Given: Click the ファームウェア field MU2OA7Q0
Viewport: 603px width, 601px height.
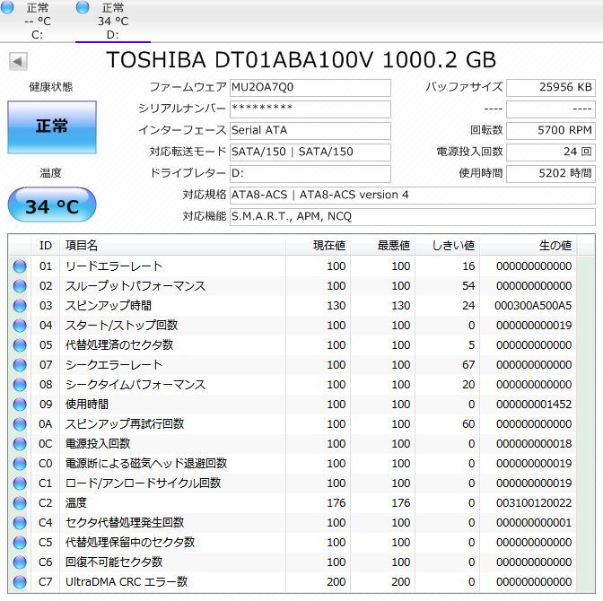Looking at the screenshot, I should 310,88.
